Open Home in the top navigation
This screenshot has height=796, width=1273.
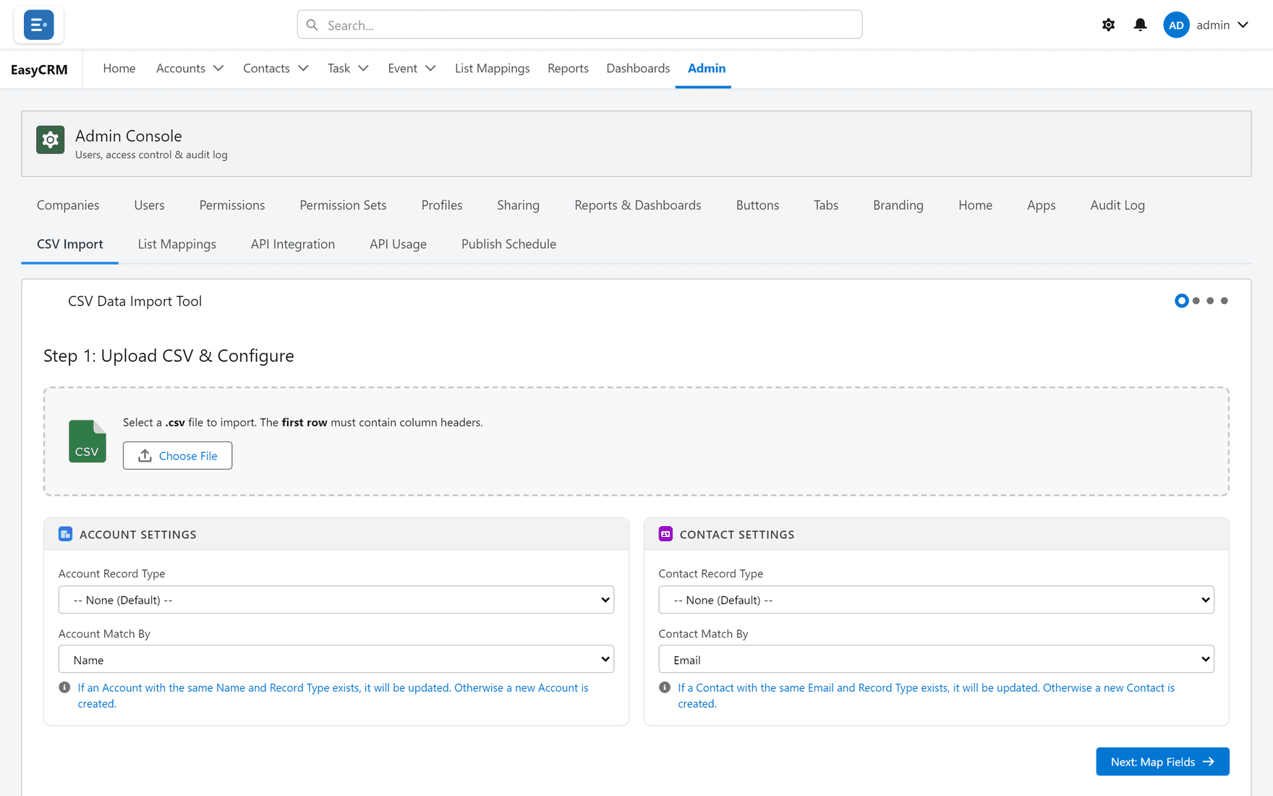(x=119, y=68)
